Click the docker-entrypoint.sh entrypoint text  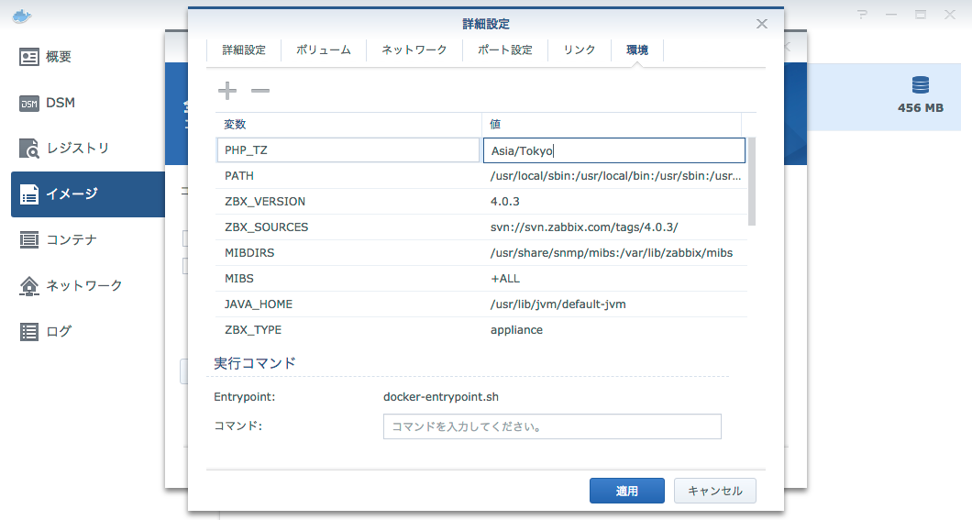441,397
